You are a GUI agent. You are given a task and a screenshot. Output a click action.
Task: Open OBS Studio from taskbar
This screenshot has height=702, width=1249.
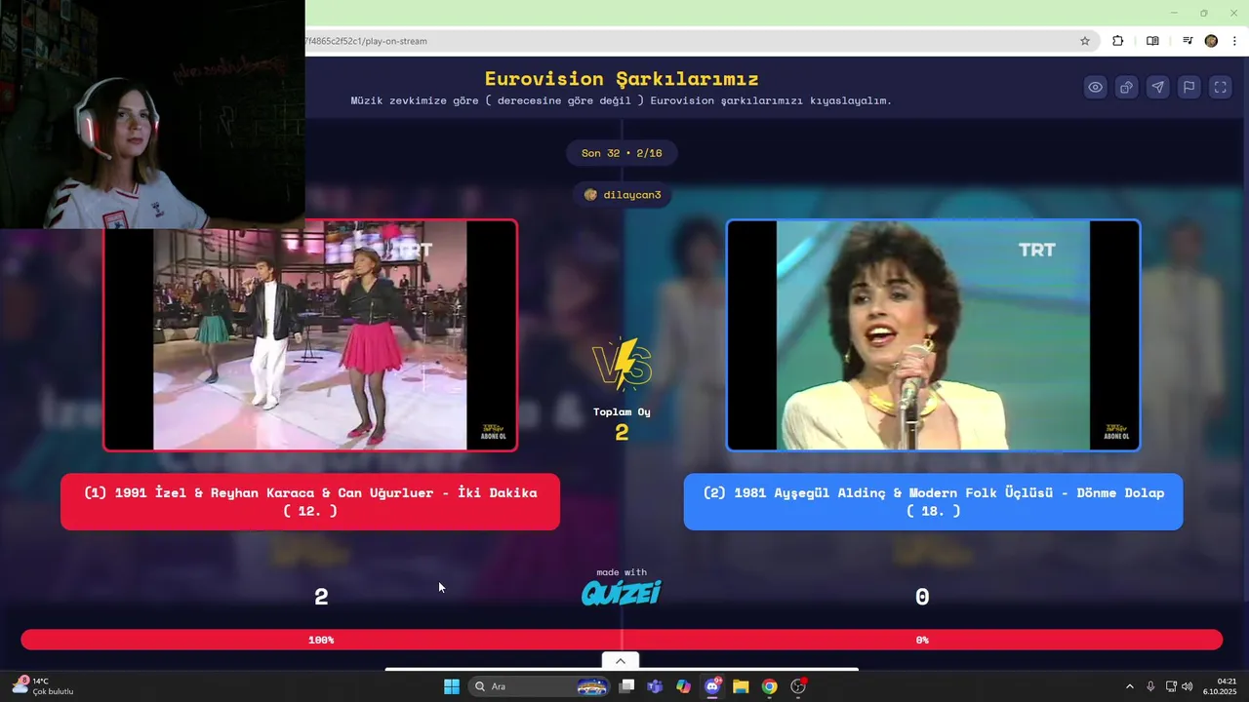coord(798,686)
